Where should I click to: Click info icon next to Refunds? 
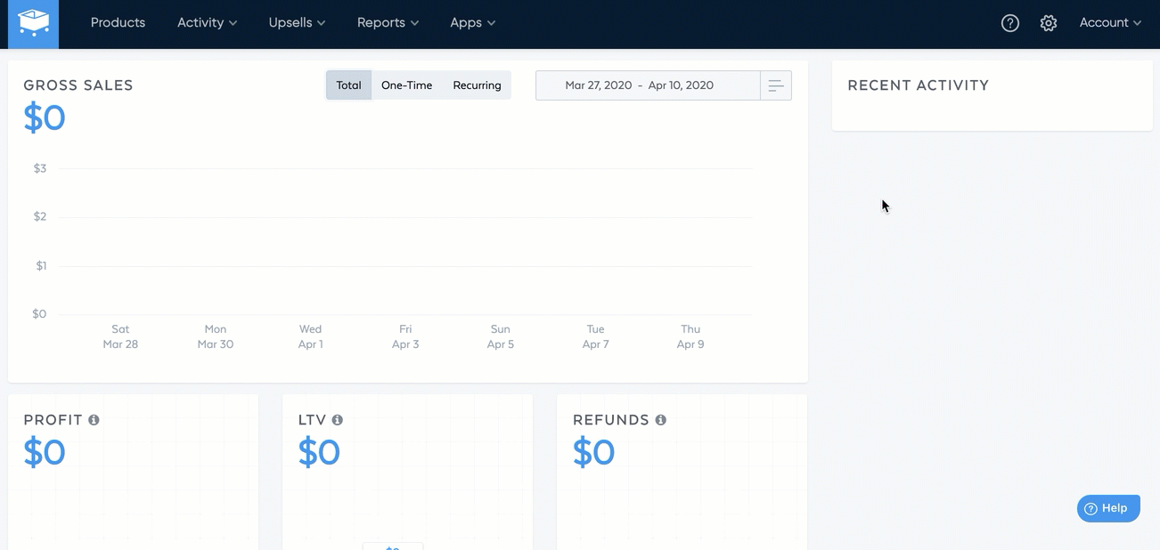pyautogui.click(x=660, y=420)
